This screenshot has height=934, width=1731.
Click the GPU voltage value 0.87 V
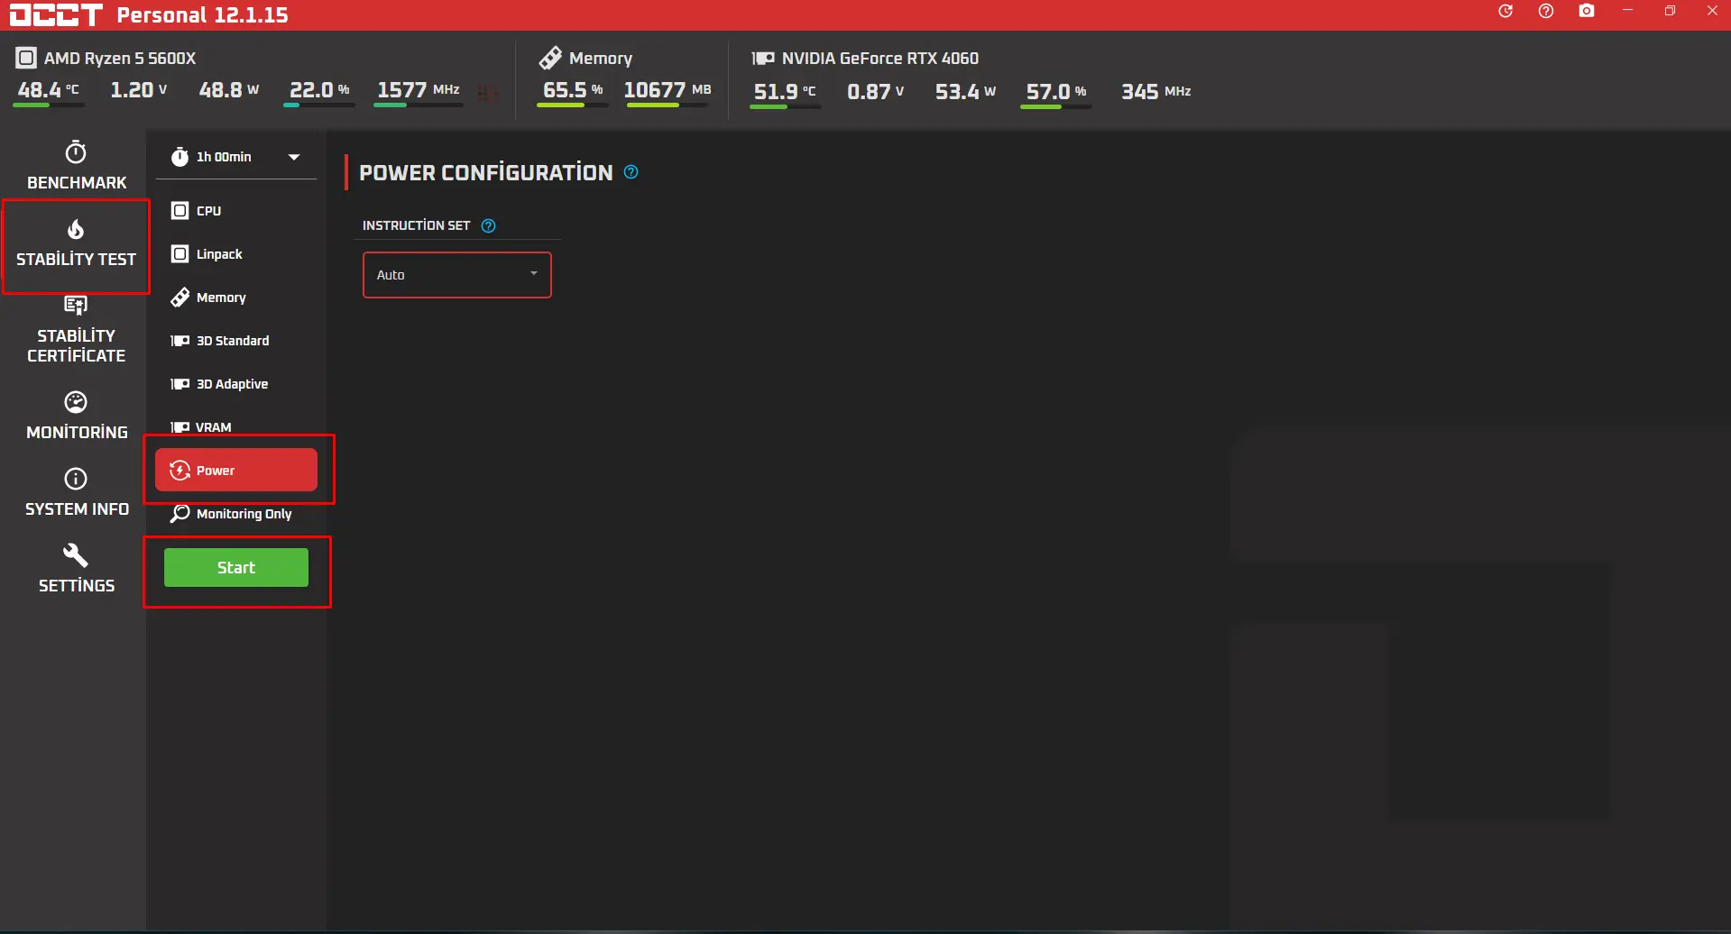point(876,91)
